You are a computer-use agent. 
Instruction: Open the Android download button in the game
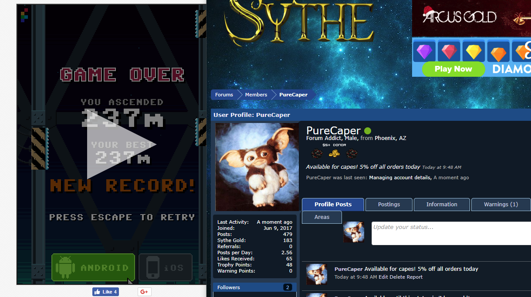pyautogui.click(x=93, y=267)
